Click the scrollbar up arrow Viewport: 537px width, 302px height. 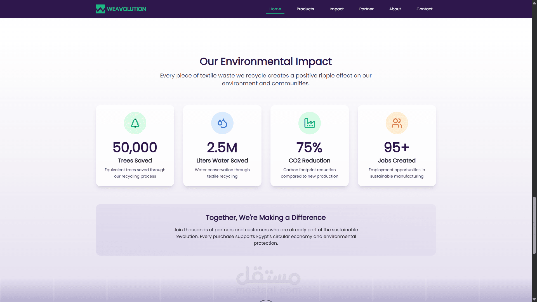(x=534, y=3)
